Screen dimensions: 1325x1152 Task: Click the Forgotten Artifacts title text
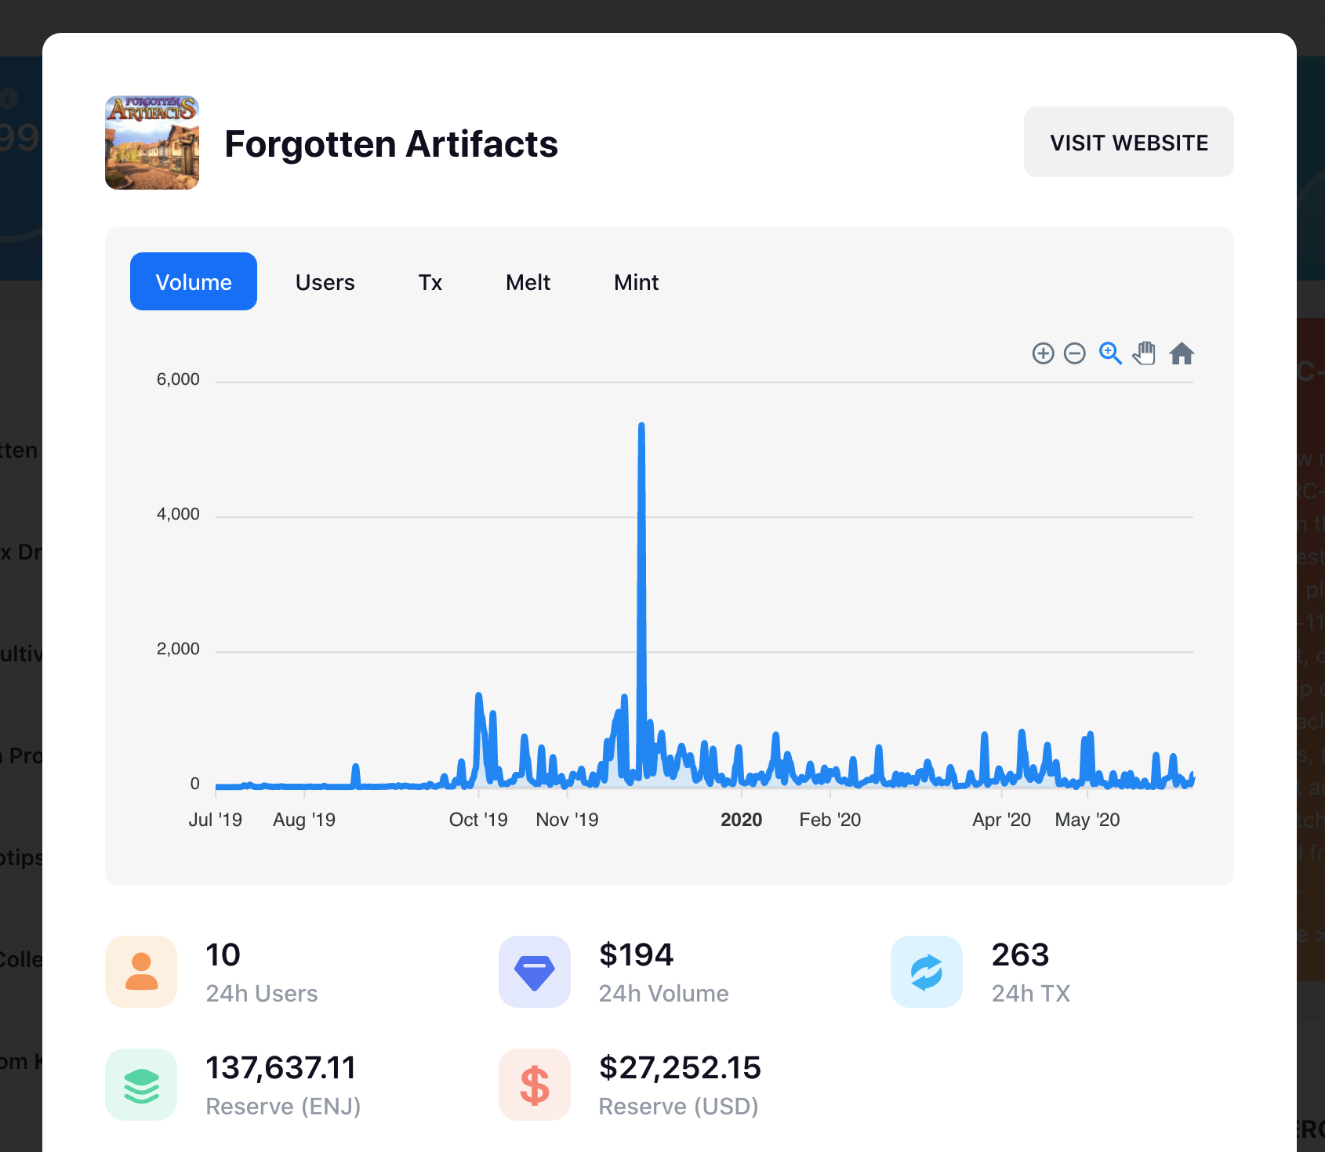coord(391,143)
